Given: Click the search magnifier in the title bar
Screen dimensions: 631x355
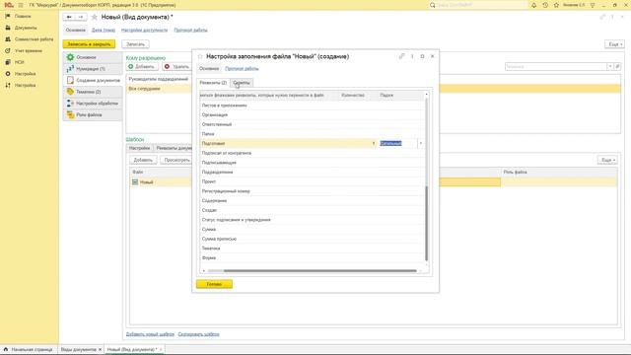Looking at the screenshot, I should click(433, 5).
